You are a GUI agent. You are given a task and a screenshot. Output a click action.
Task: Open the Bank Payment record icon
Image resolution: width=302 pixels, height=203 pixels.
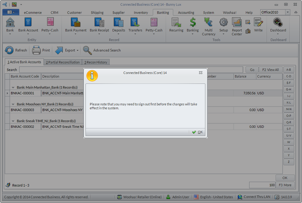[75, 22]
